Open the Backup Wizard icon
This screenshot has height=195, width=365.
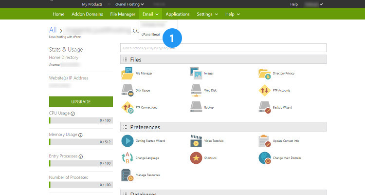click(265, 107)
